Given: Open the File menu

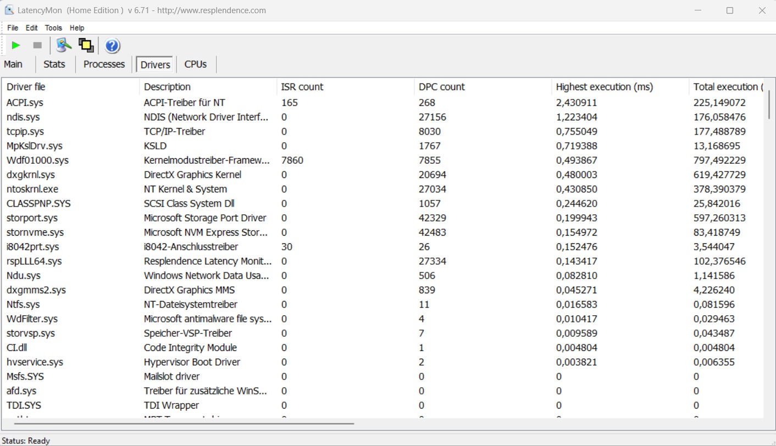Looking at the screenshot, I should click(13, 28).
